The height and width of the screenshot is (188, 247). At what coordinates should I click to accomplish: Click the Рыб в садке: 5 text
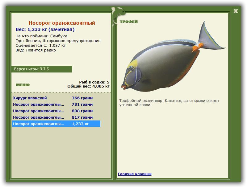[94, 82]
